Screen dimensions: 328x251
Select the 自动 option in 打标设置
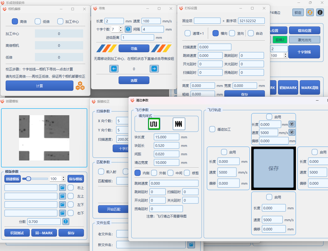[x=251, y=33]
